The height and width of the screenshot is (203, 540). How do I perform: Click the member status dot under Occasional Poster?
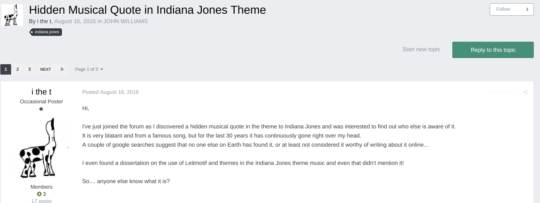(41, 109)
